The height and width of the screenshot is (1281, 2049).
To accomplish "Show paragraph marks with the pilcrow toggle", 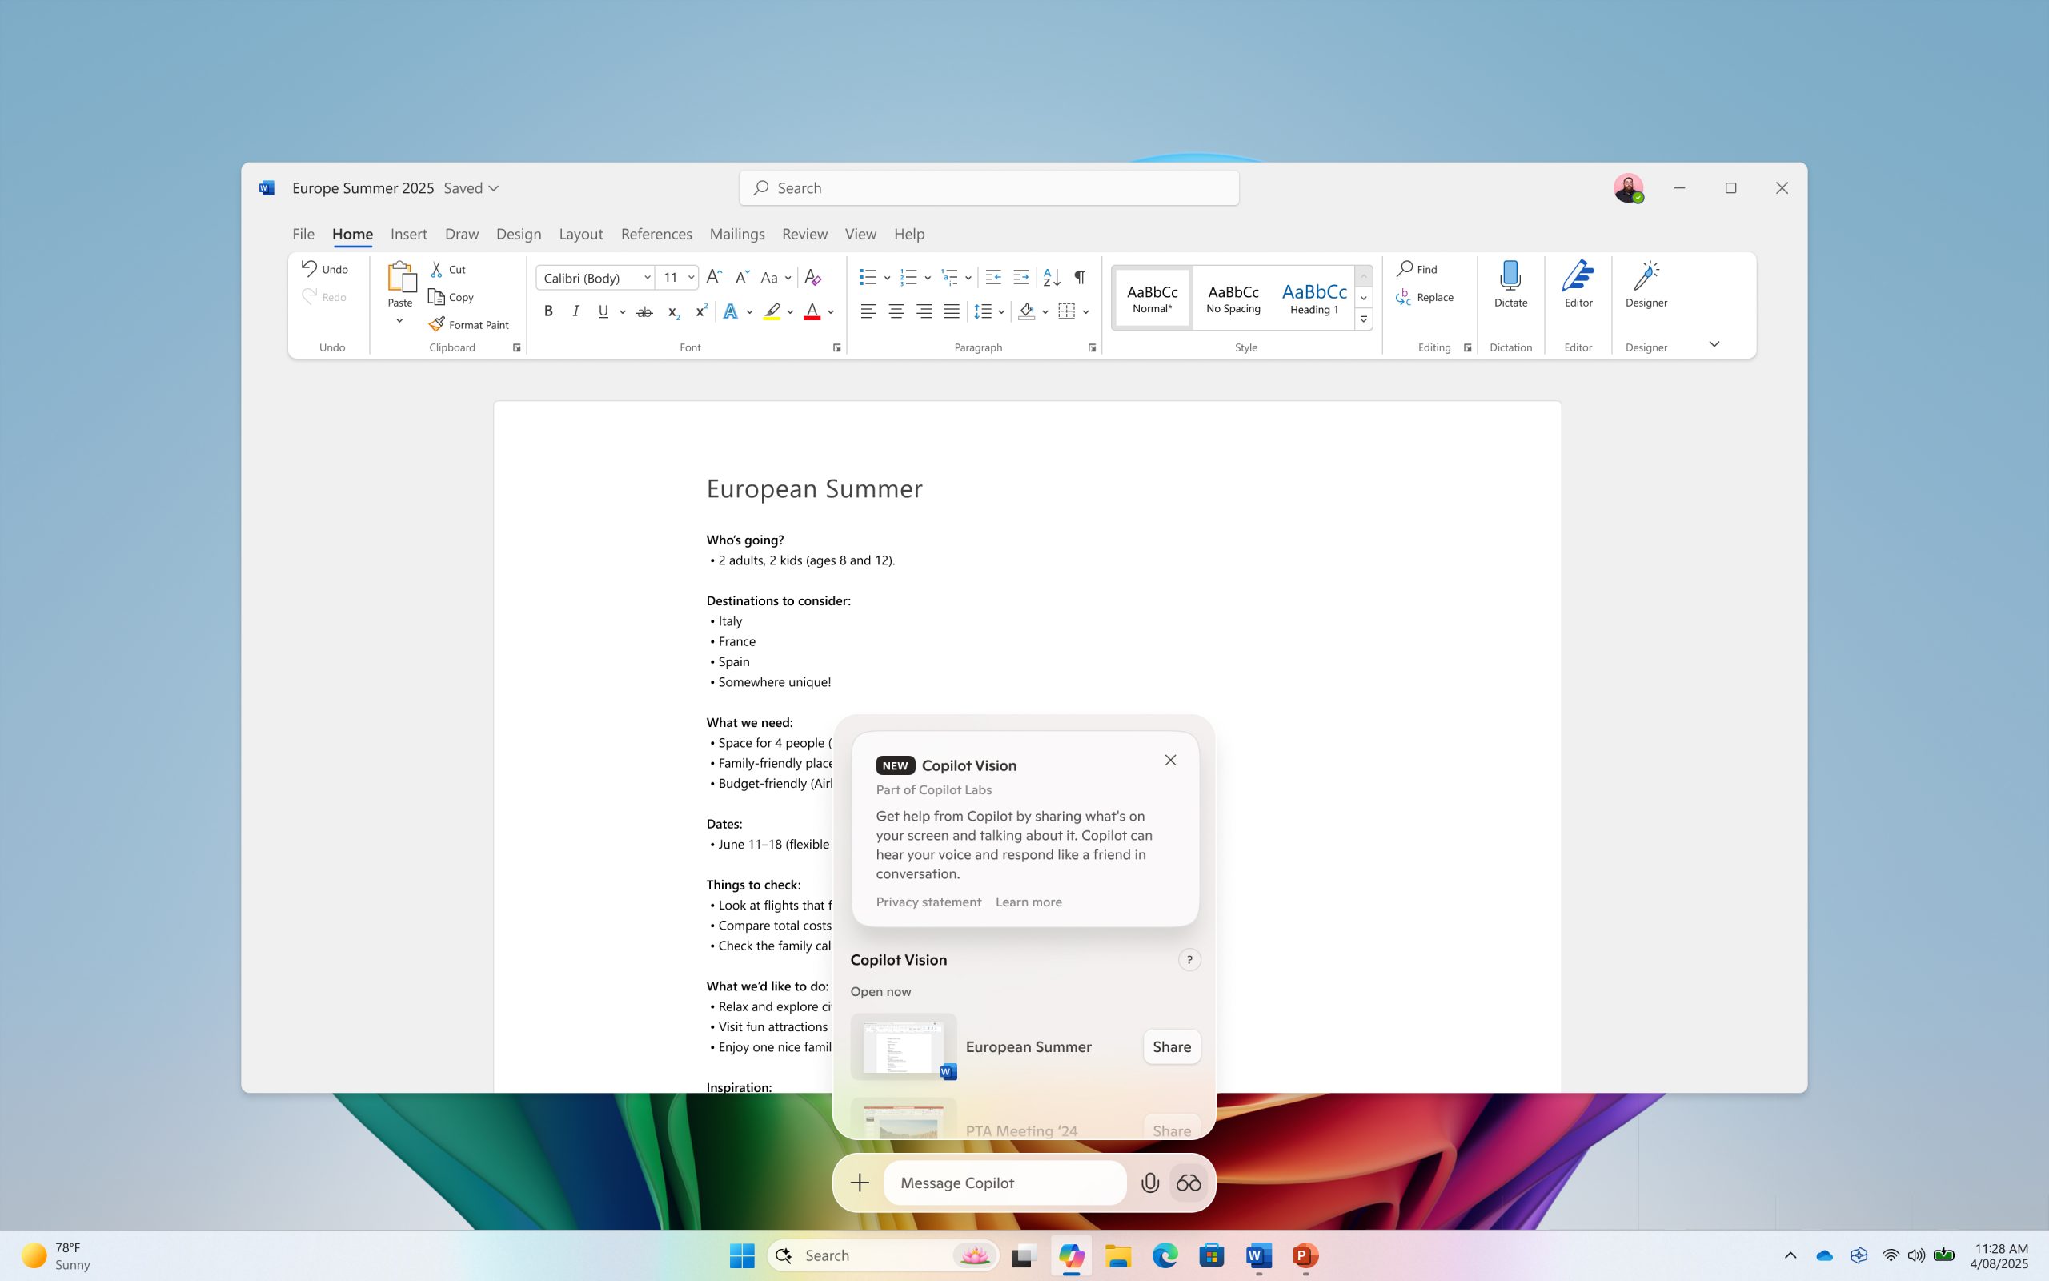I will 1080,277.
